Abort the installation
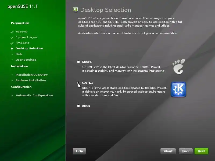Screen dimensions: 215x161 pyautogui.click(x=168, y=151)
